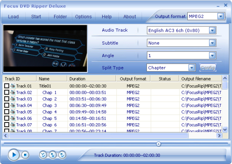Click duration 00:03:51--00:06:30
232x164 pixels.
(x=88, y=99)
